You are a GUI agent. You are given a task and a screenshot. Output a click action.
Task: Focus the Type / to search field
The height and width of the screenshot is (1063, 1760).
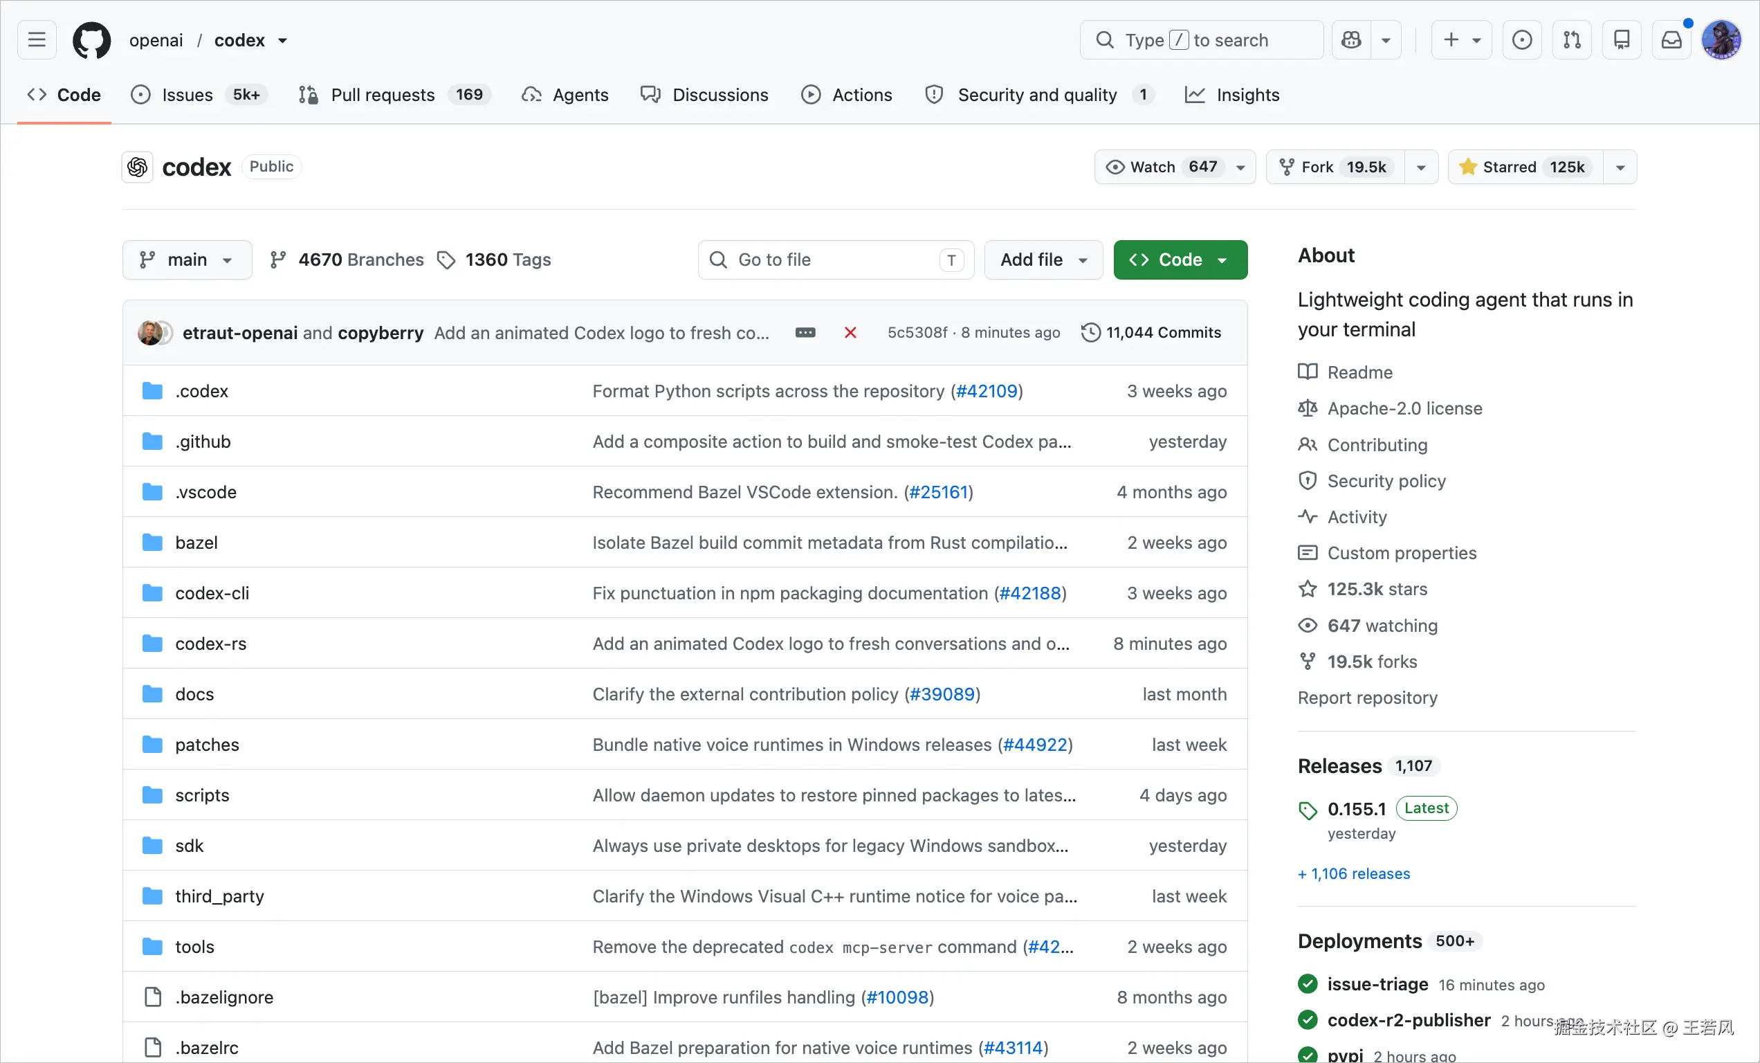(x=1202, y=40)
